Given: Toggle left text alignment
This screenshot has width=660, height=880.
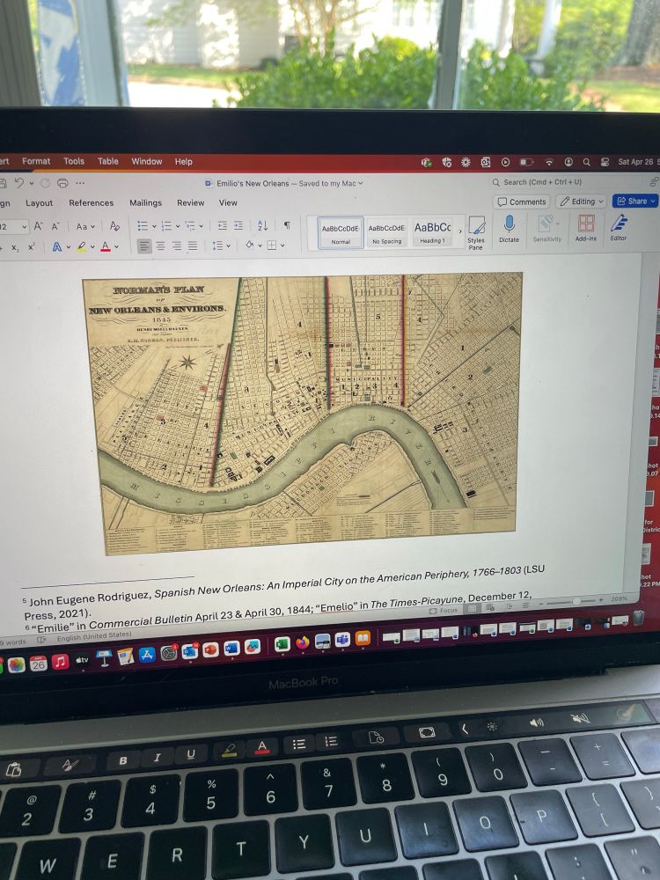Looking at the screenshot, I should pyautogui.click(x=144, y=246).
